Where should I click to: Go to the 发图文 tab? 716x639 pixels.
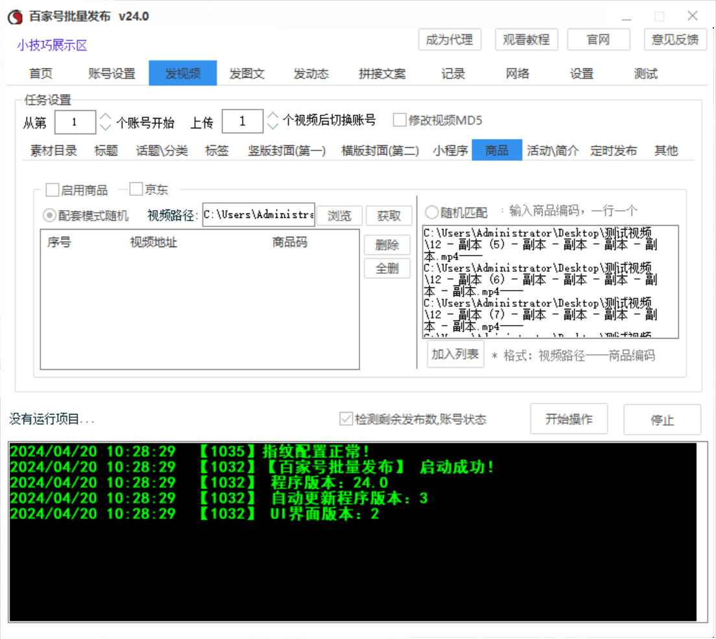pos(247,73)
